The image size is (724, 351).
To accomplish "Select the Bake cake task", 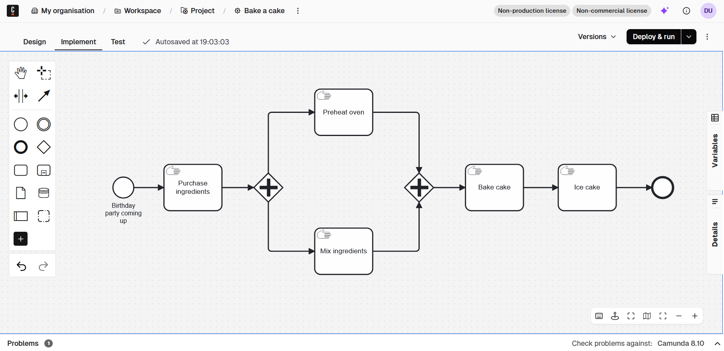I will coord(494,187).
